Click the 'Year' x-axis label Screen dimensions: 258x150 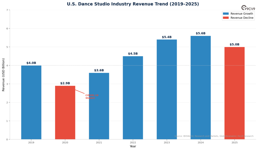tap(133, 146)
